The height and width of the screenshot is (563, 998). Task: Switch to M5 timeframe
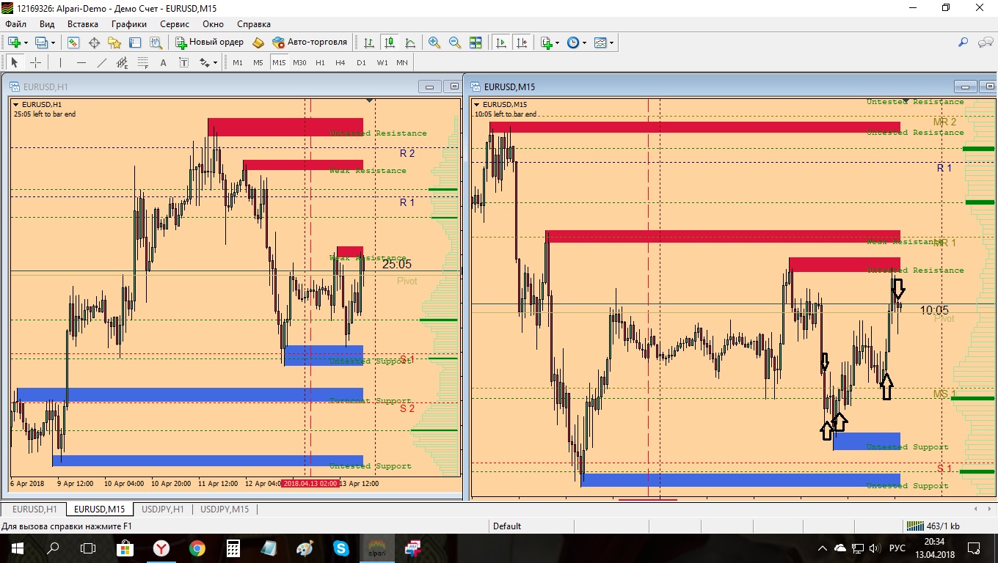pyautogui.click(x=258, y=62)
